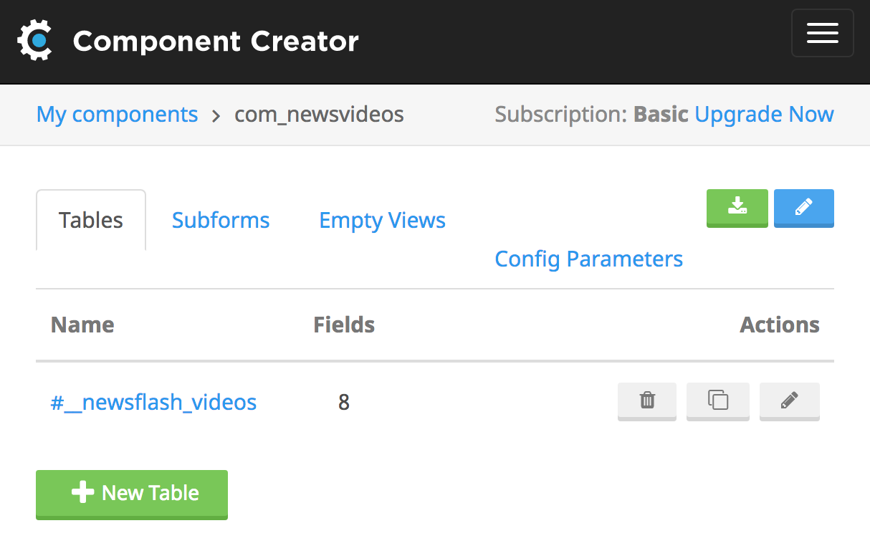870x556 pixels.
Task: Edit component using blue pencil button
Action: tap(803, 208)
